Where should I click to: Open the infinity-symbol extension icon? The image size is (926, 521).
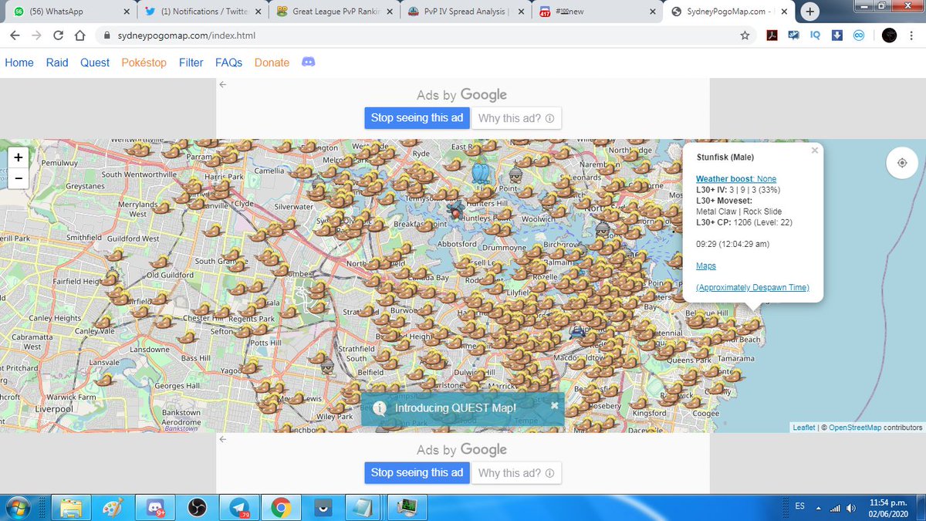pyautogui.click(x=858, y=36)
